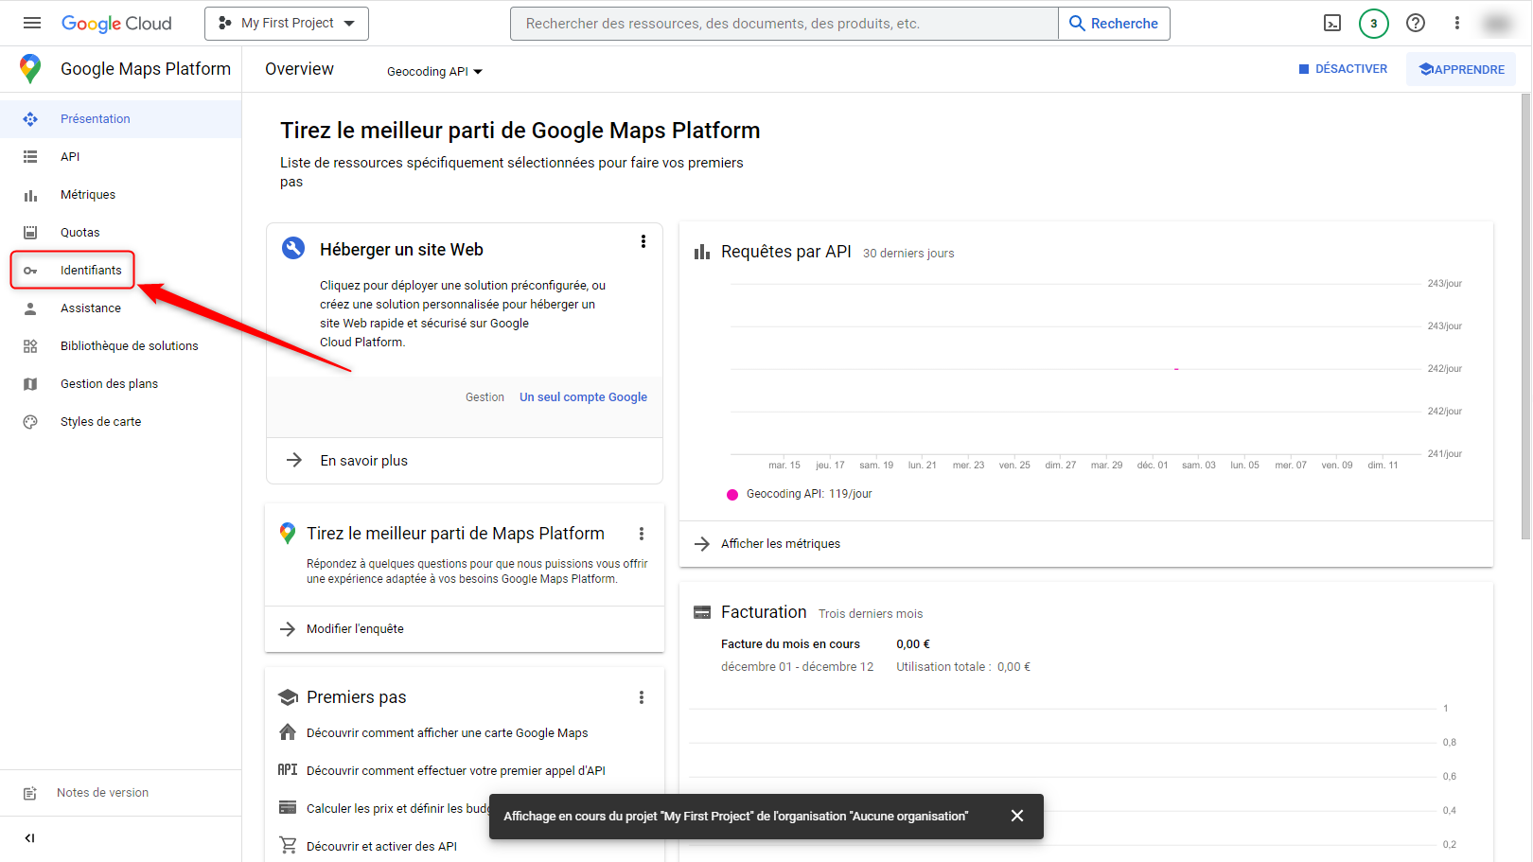Image resolution: width=1533 pixels, height=862 pixels.
Task: Open the API sidebar item
Action: (120, 157)
